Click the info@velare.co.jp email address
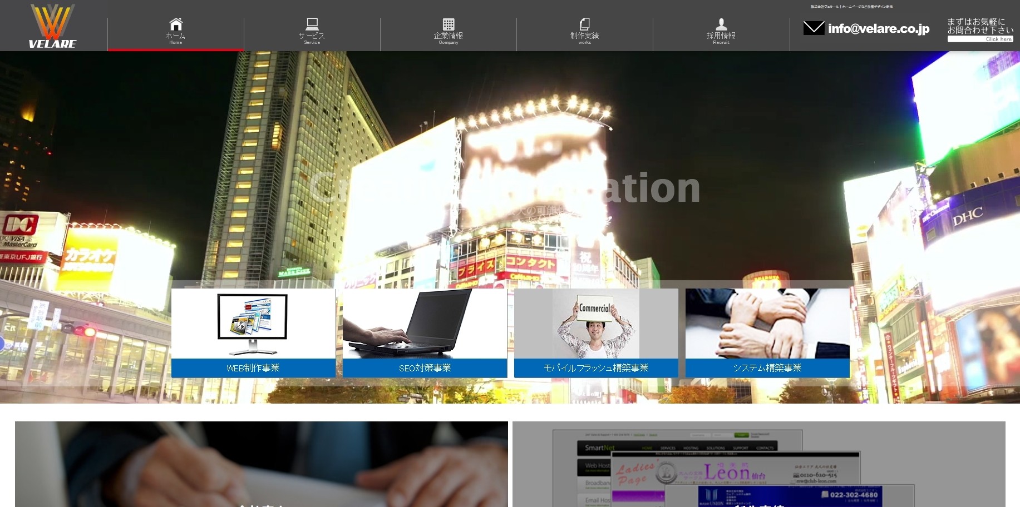This screenshot has height=507, width=1020. [879, 29]
